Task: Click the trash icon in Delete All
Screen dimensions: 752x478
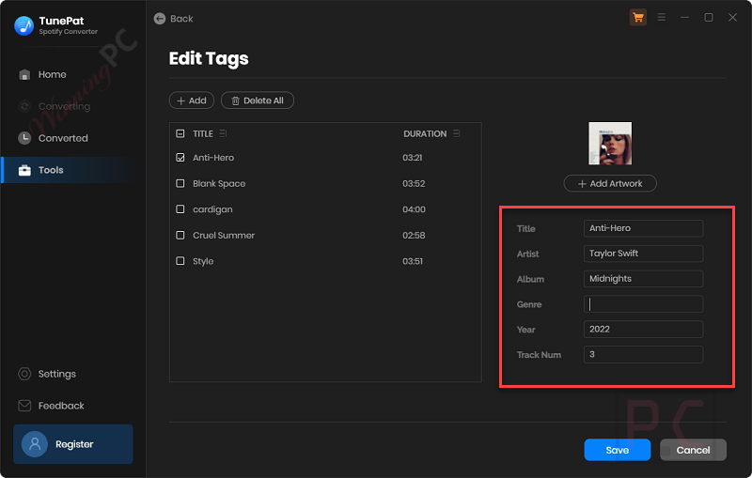Action: [236, 100]
